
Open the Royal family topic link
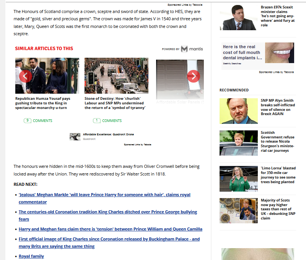pyautogui.click(x=31, y=256)
